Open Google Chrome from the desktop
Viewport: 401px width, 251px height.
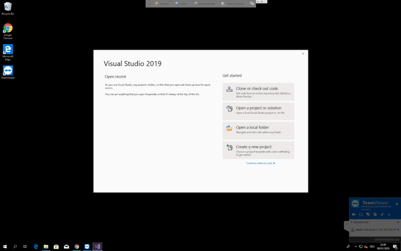coord(8,29)
